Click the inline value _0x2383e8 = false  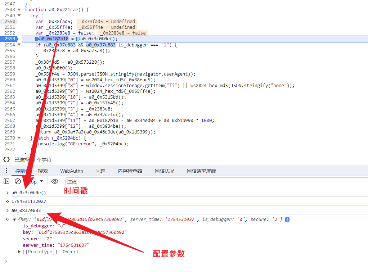(123, 33)
